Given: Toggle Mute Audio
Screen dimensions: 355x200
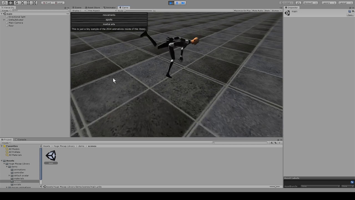Looking at the screenshot, I should (257, 11).
